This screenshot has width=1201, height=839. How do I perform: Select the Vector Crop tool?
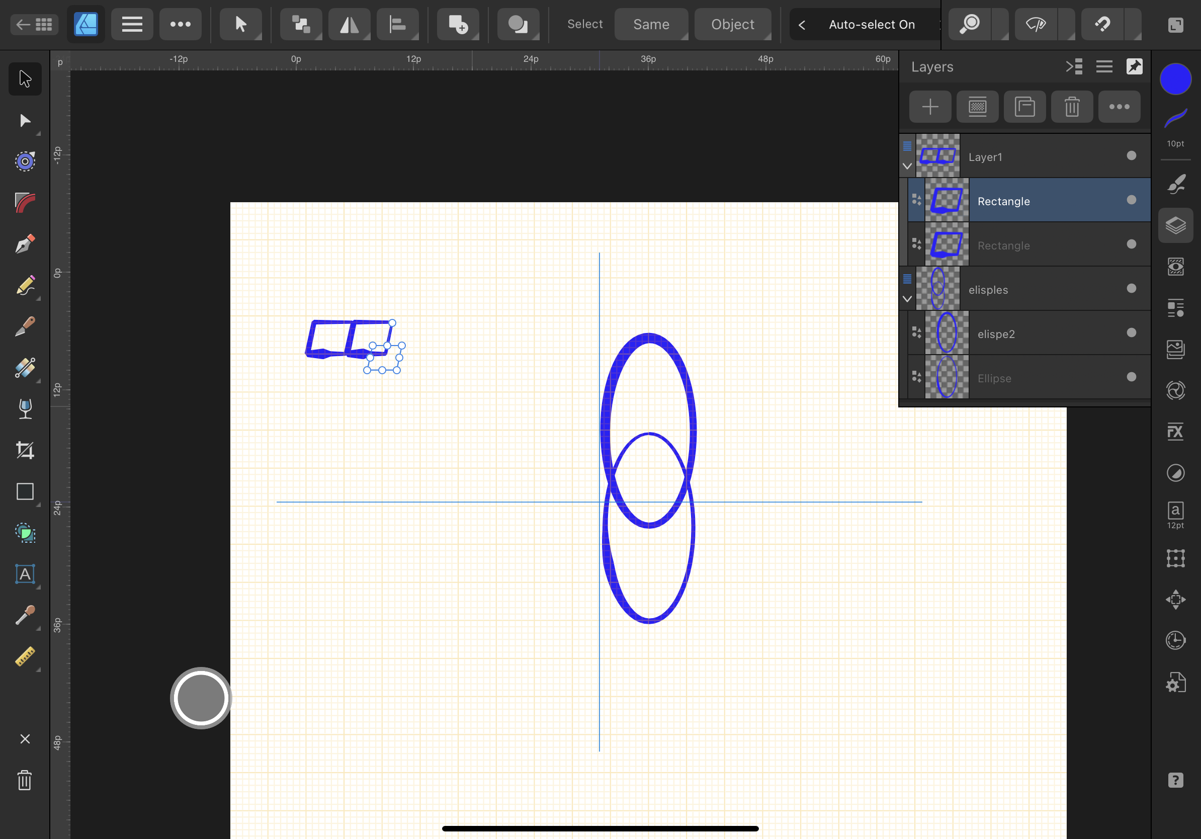click(x=25, y=450)
